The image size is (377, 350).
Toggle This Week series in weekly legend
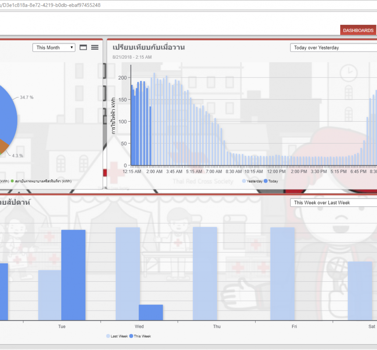140,336
